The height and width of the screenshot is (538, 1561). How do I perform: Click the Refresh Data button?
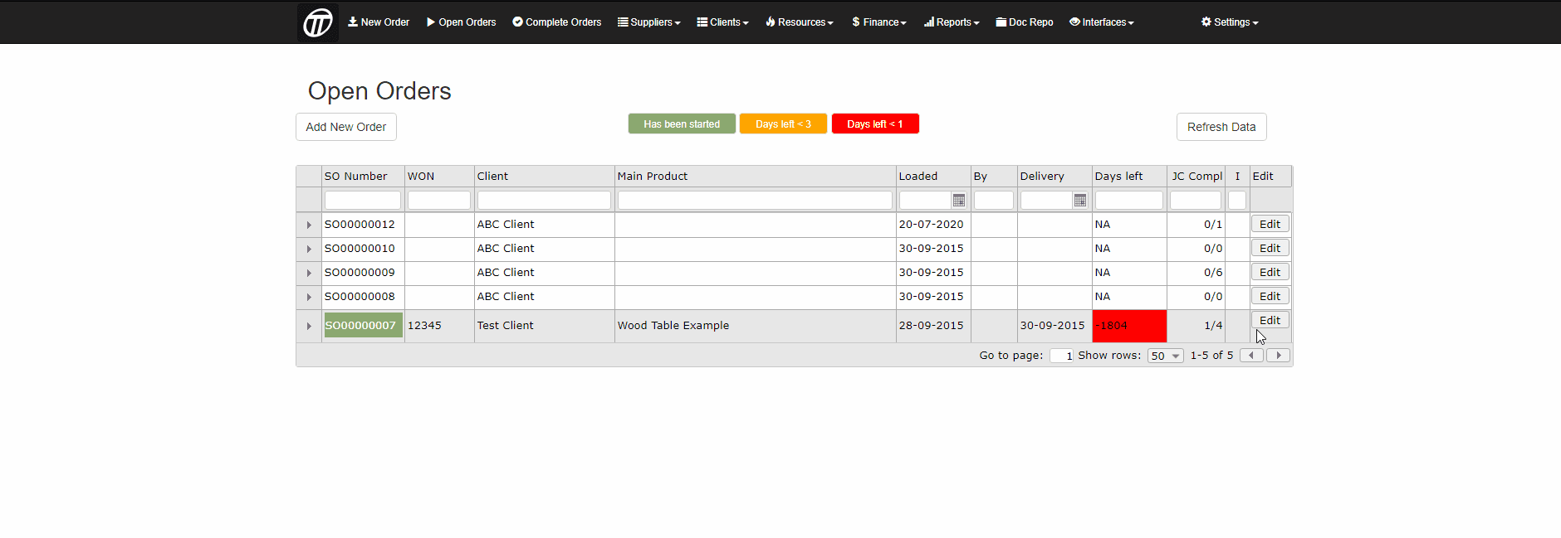[x=1221, y=127]
